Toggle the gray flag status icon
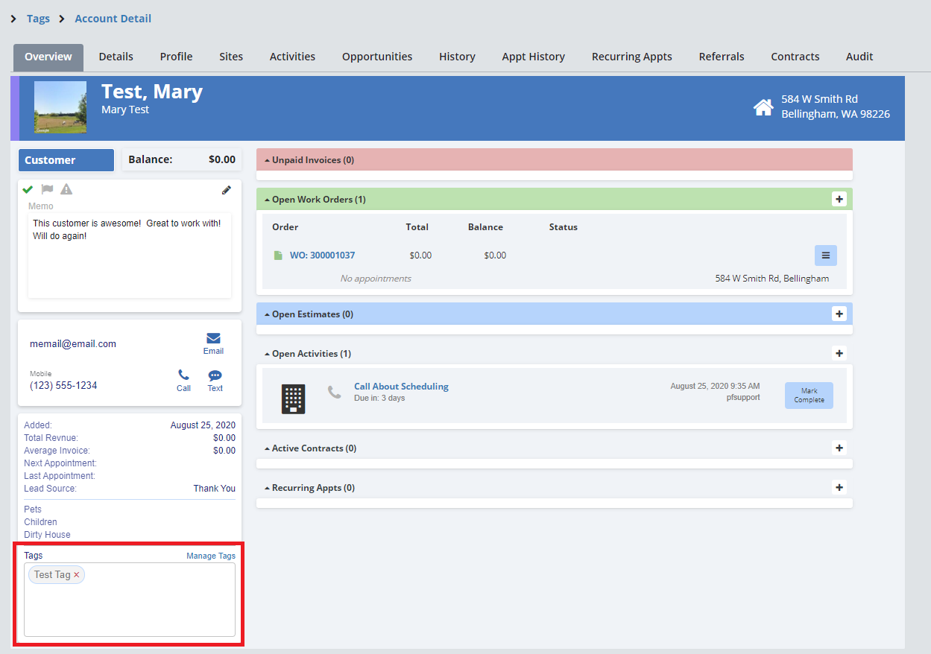Viewport: 931px width, 654px height. coord(47,189)
